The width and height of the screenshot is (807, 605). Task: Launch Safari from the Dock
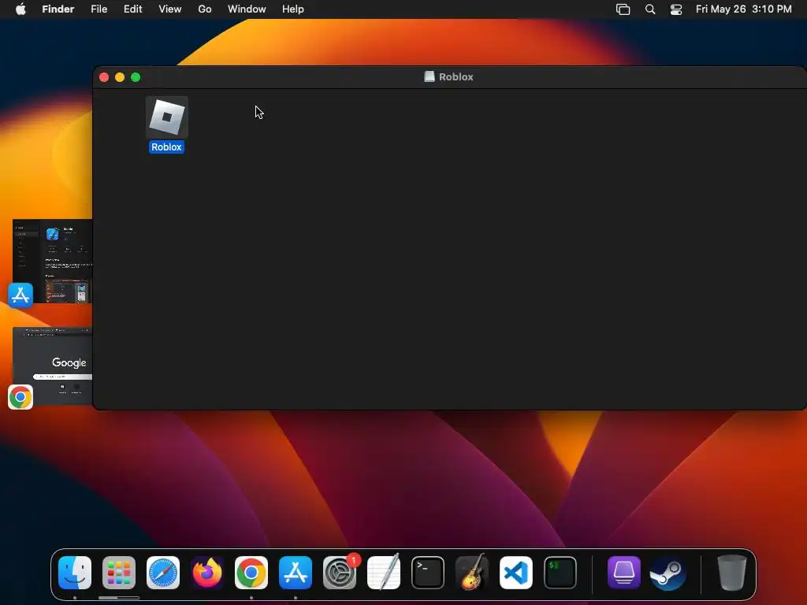(x=163, y=573)
